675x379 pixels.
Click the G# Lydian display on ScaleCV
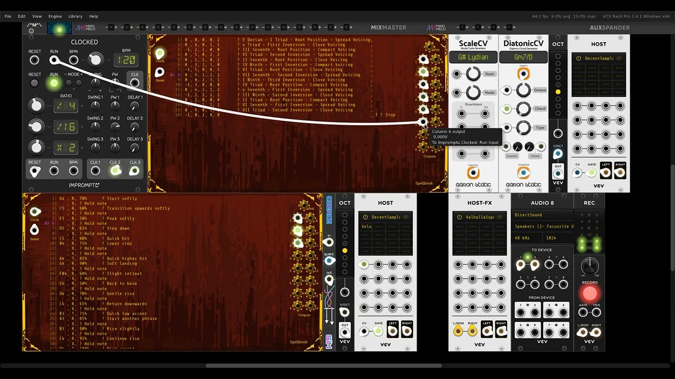click(x=473, y=57)
